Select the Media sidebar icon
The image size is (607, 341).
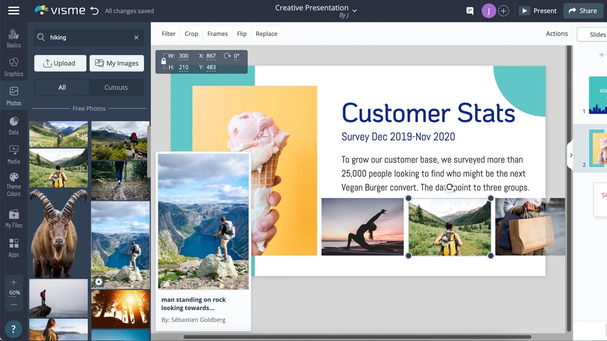coord(13,155)
